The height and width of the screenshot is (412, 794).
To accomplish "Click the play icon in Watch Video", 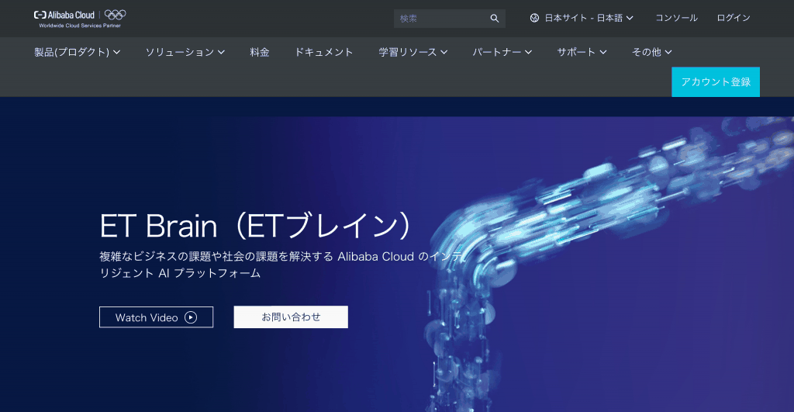I will [191, 317].
